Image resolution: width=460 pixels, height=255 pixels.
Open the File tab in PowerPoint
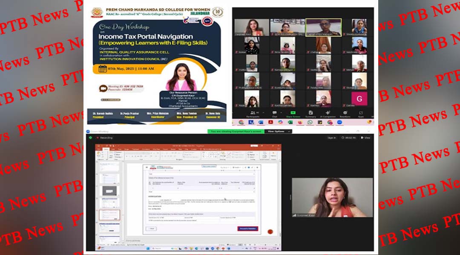click(99, 149)
